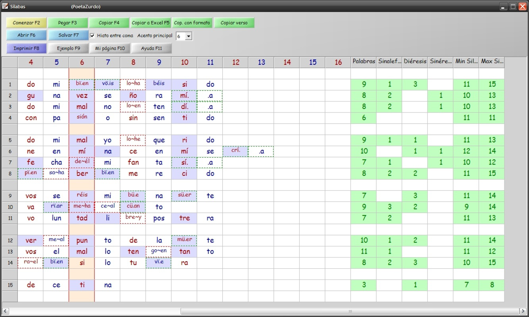Click cell 'bre~y' in row 11
The image size is (529, 317).
coord(133,218)
